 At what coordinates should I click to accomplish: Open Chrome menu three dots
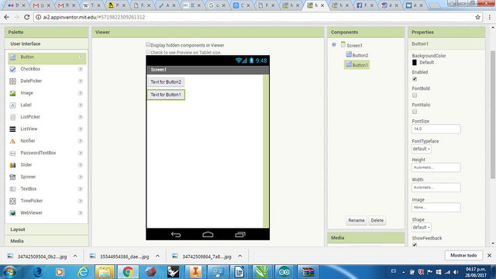click(x=490, y=17)
